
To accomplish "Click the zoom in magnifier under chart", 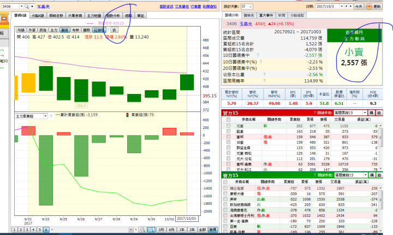I will [x=151, y=230].
